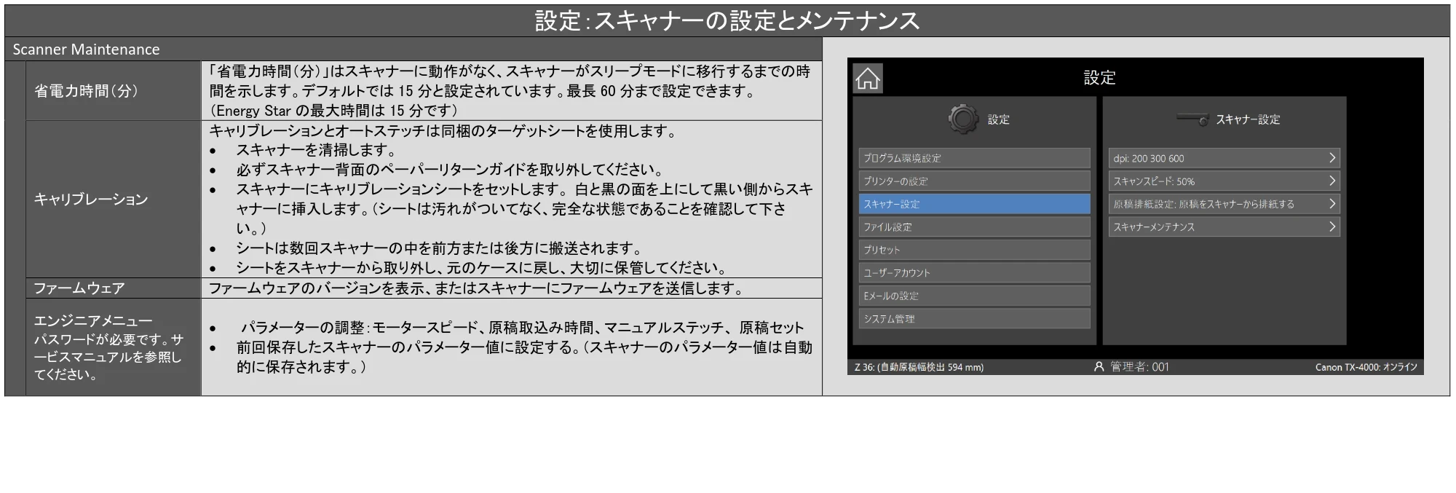Click the gear icon beside 設定 heading

(963, 119)
